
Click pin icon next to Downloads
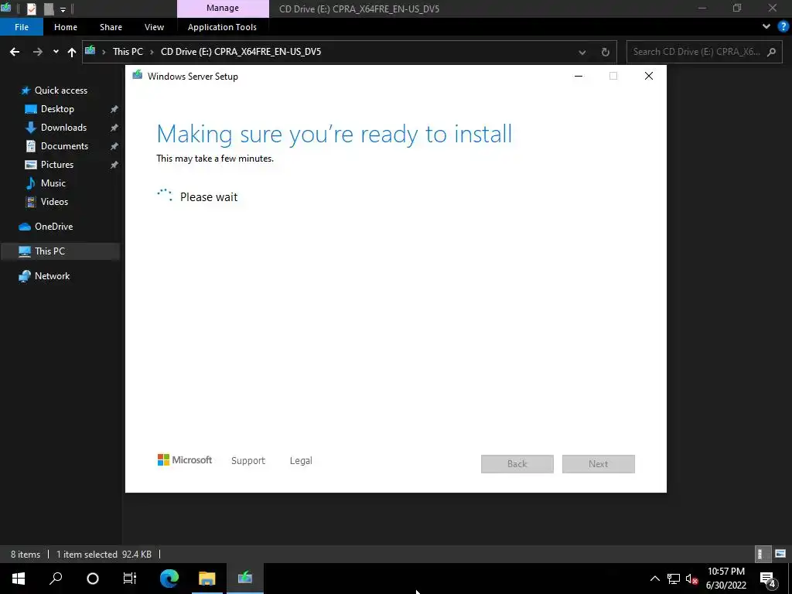coord(114,128)
